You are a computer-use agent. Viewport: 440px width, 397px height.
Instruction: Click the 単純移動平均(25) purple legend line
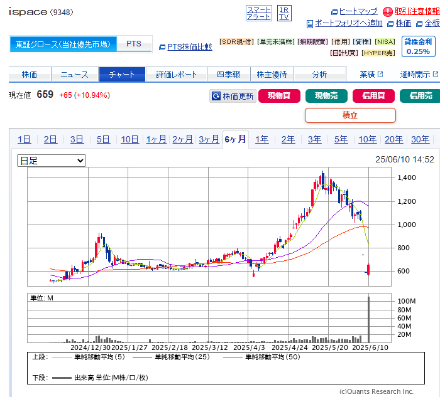click(x=142, y=357)
